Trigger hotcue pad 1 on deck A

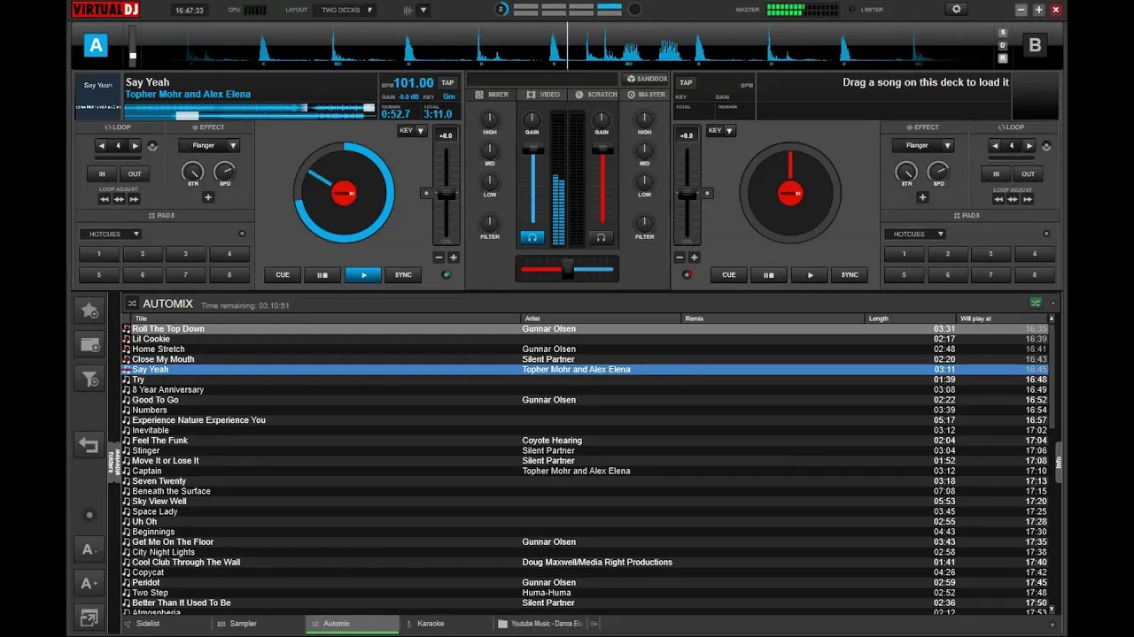(x=99, y=254)
